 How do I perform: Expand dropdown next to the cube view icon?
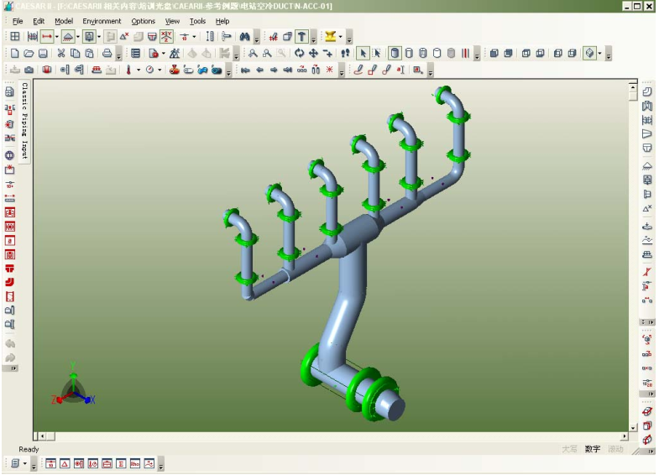pos(600,54)
